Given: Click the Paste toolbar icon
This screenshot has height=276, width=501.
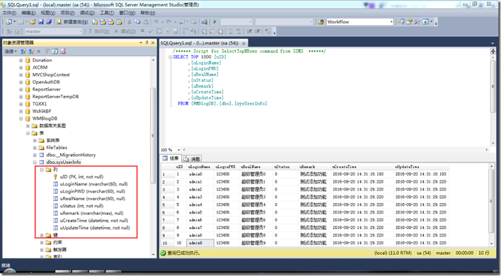Looking at the screenshot, I should pyautogui.click(x=145, y=22).
